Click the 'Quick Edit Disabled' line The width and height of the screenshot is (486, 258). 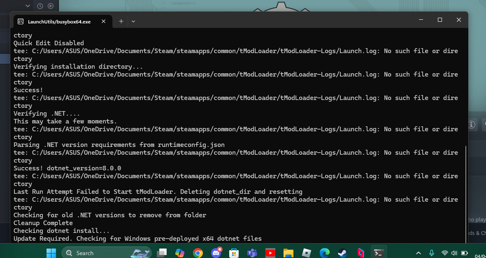click(49, 43)
